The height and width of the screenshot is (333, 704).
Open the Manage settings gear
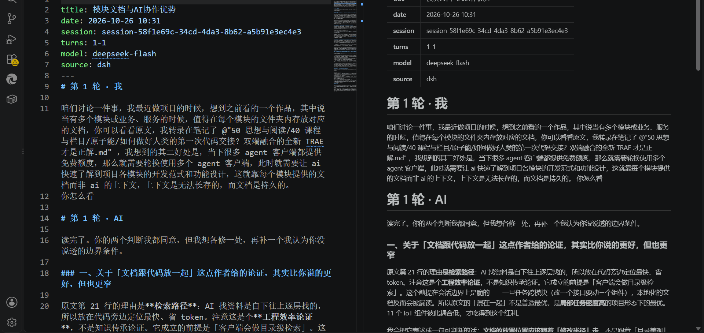coord(12,322)
